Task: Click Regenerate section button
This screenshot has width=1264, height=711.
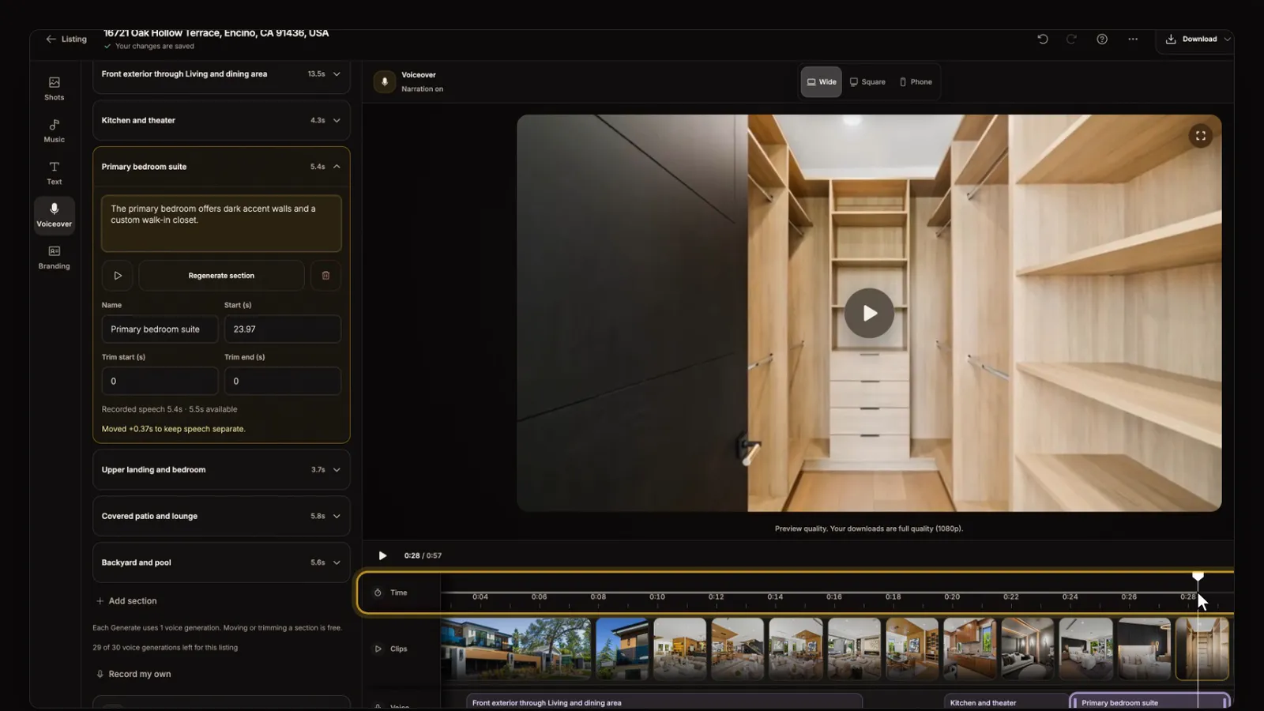Action: coord(221,276)
